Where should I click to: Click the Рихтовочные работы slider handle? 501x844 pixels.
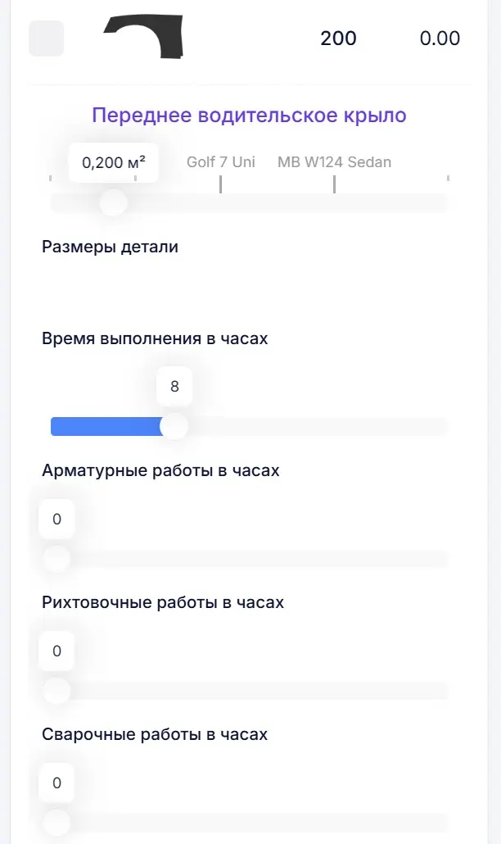tap(56, 691)
